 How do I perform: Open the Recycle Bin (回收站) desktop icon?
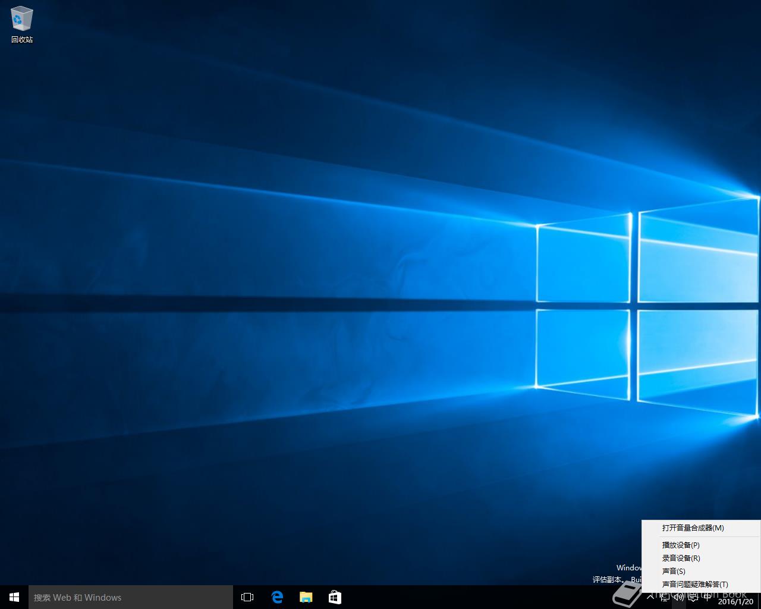pos(22,25)
